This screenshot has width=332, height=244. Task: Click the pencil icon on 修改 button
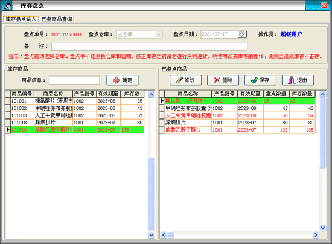tap(179, 80)
